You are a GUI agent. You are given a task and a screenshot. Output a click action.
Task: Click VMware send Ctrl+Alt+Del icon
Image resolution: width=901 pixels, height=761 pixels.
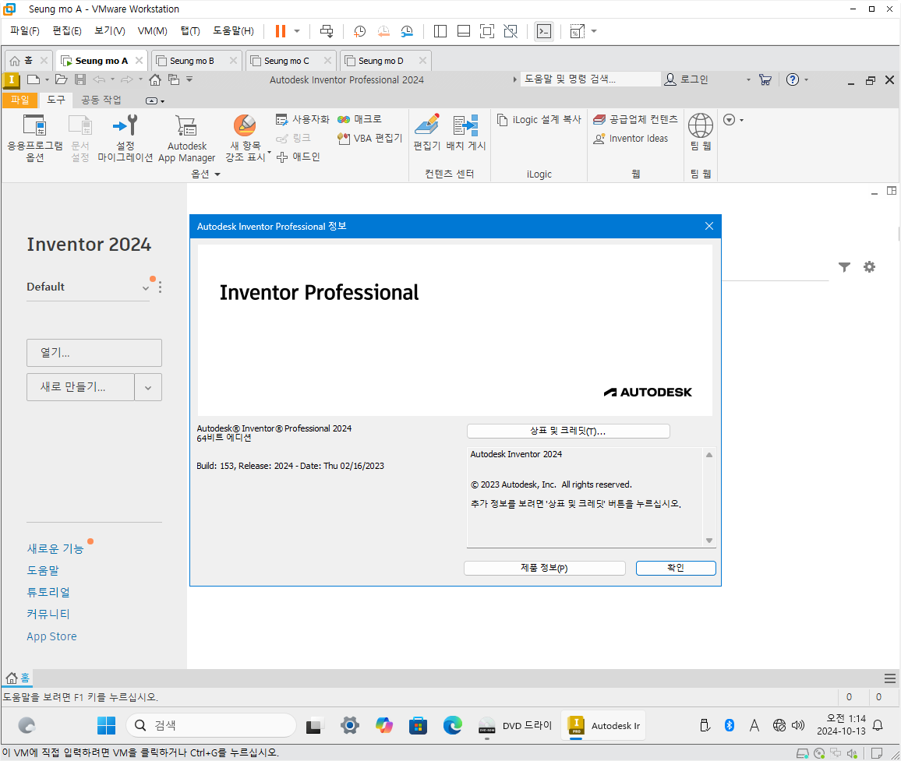click(x=327, y=32)
